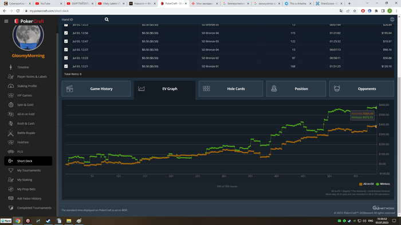Bookmark this page with the star icon
Viewport: 401px width, 225px height.
[355, 11]
